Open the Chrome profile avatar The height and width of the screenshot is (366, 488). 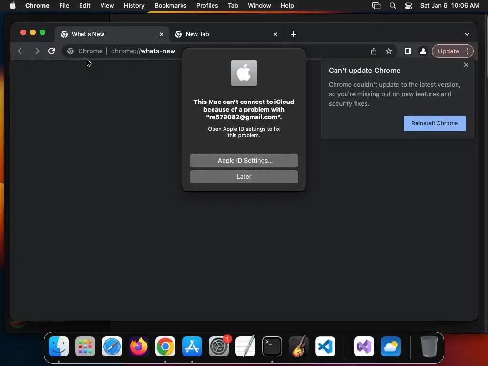(423, 51)
